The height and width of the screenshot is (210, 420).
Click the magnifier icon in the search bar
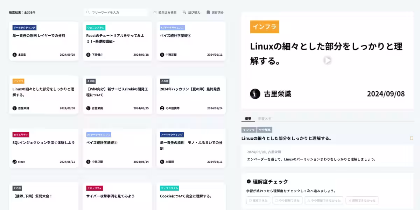(87, 12)
